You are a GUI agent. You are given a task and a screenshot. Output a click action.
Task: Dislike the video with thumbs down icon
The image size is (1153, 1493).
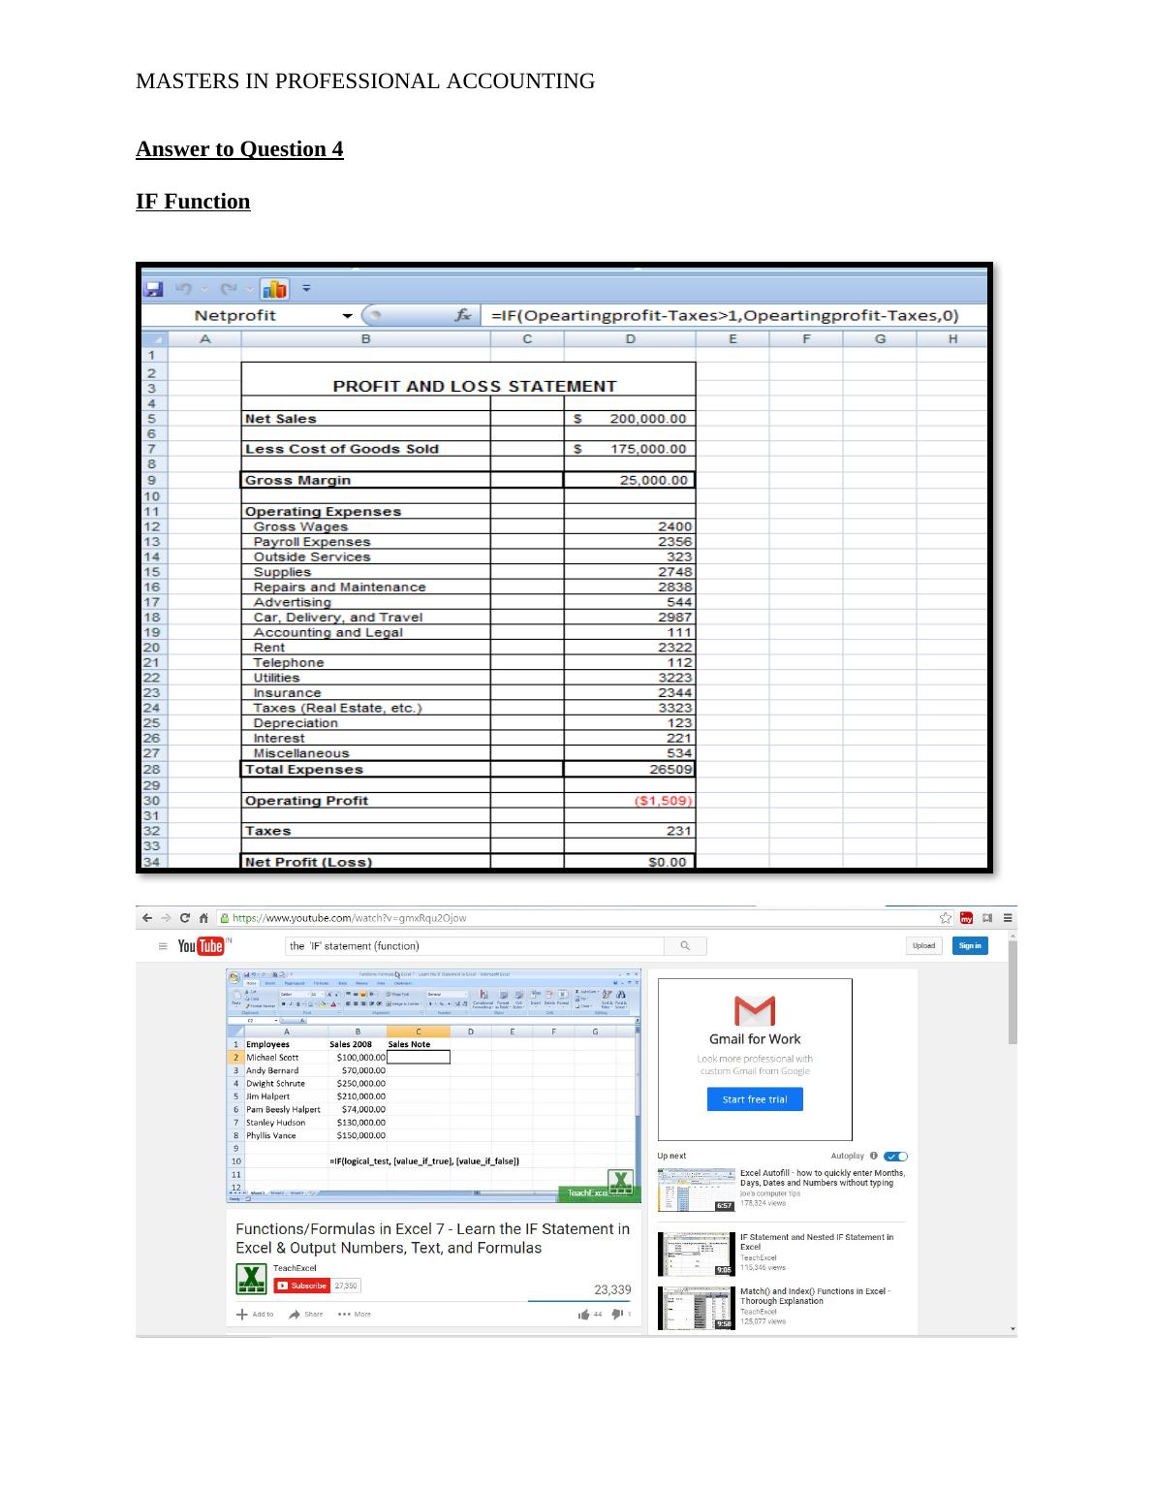click(x=616, y=1315)
